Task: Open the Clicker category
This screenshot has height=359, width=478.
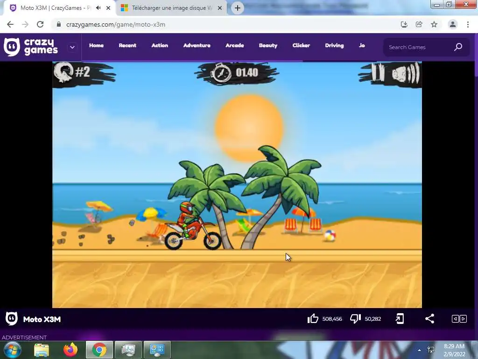Action: tap(301, 45)
